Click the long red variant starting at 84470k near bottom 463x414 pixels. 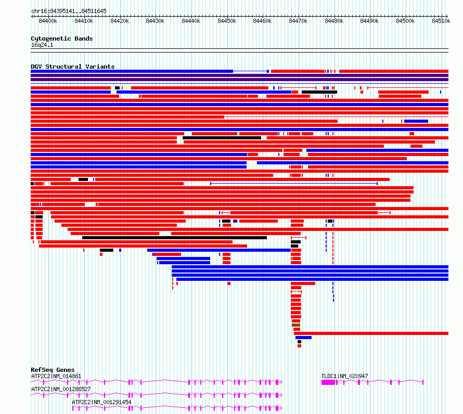[x=371, y=333]
